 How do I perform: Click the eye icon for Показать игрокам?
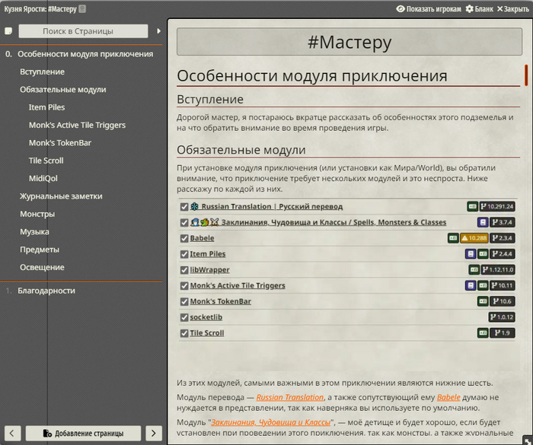401,9
